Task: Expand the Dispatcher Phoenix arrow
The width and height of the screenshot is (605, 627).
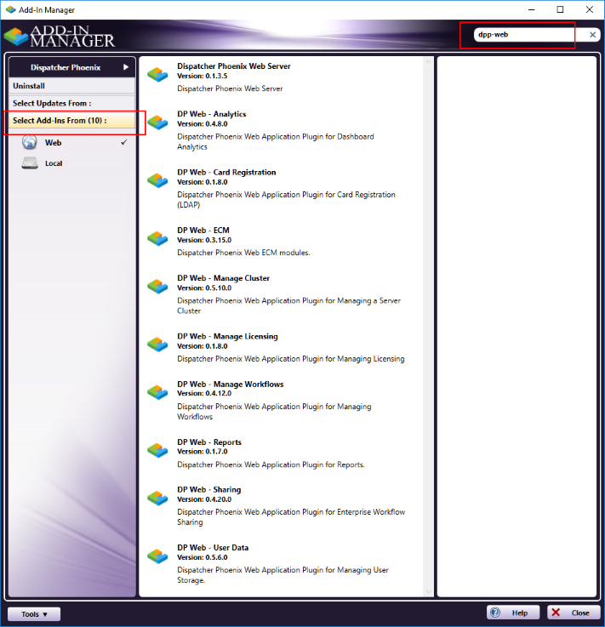Action: (x=126, y=67)
